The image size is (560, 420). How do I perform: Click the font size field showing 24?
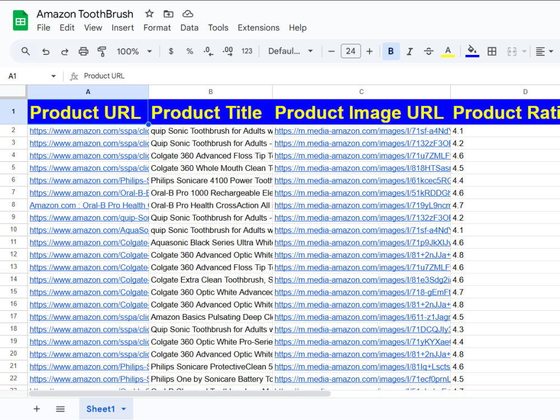351,51
